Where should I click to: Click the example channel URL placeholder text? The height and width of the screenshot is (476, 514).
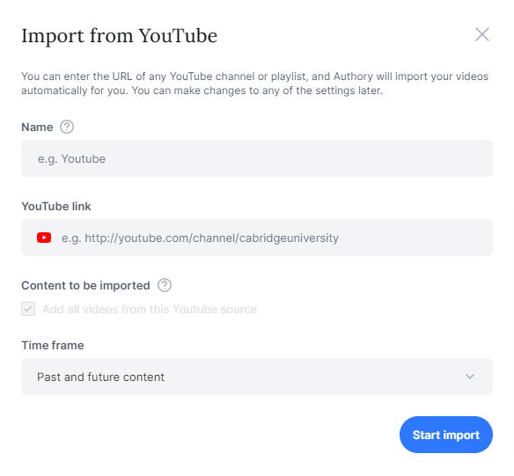200,238
